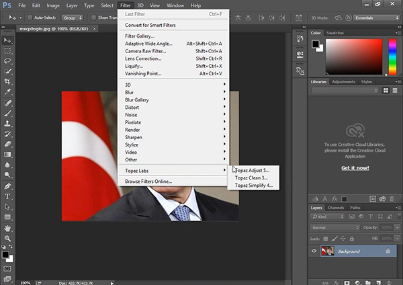The height and width of the screenshot is (285, 403).
Task: Select the Lasso tool
Action: [7, 60]
